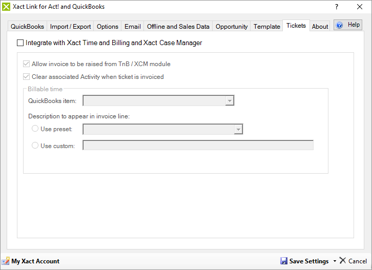Click 'Description to appear in invoice line:' text
The image size is (372, 270).
pyautogui.click(x=79, y=116)
